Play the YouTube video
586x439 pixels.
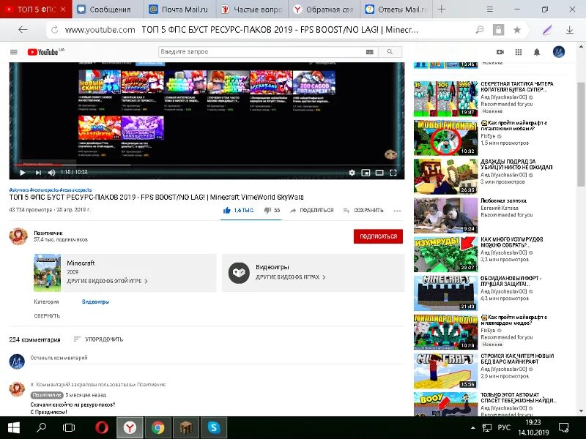[22, 173]
